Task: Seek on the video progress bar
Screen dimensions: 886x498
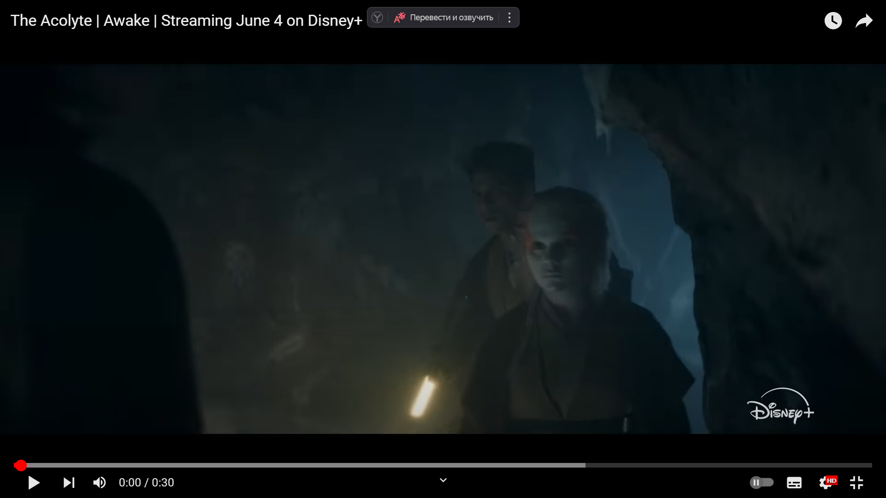Action: coord(443,465)
